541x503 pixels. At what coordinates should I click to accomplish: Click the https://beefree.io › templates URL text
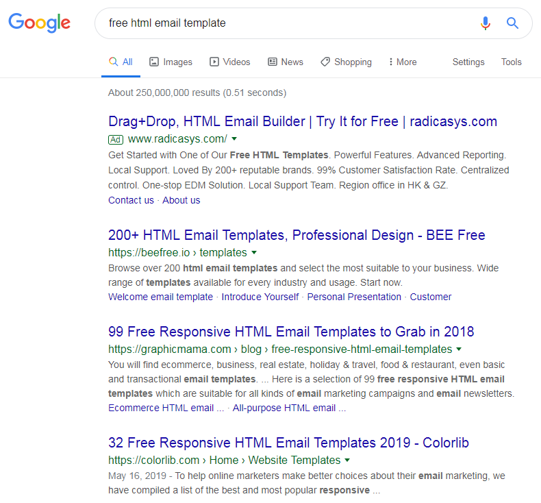point(177,253)
